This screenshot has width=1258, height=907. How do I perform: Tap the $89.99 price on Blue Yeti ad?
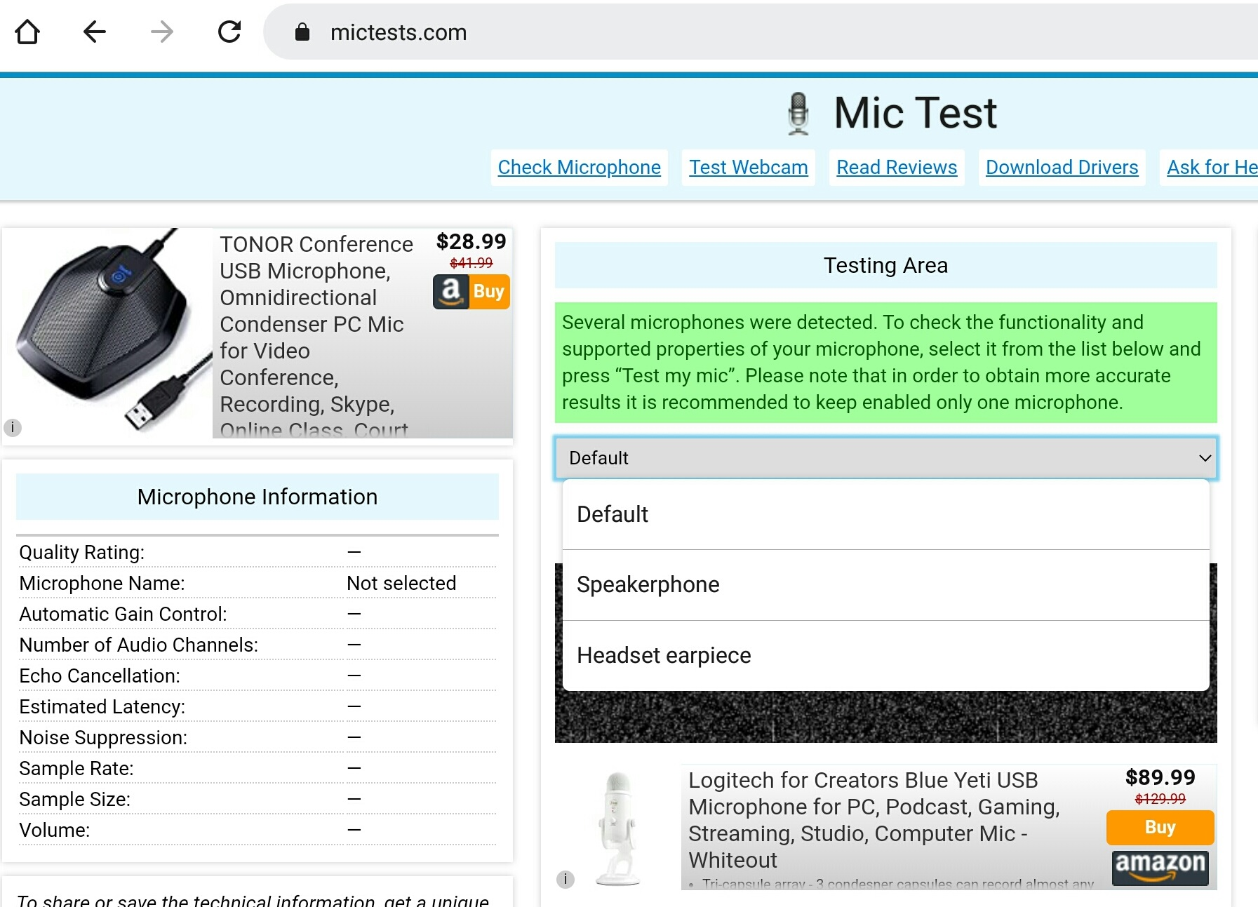1160,777
